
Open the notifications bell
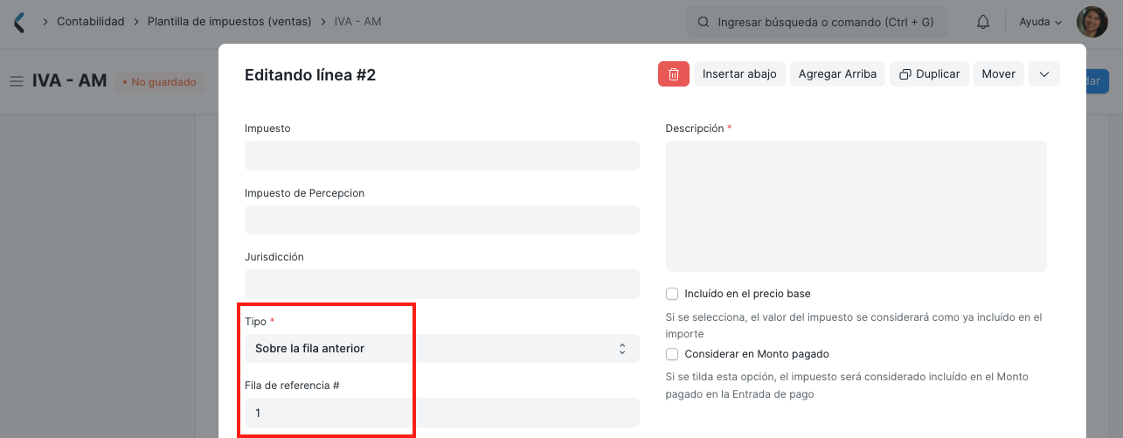click(x=983, y=22)
